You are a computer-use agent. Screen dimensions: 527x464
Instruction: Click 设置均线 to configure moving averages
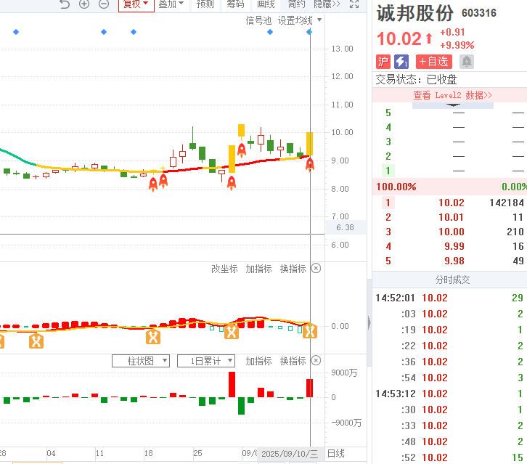tap(295, 21)
